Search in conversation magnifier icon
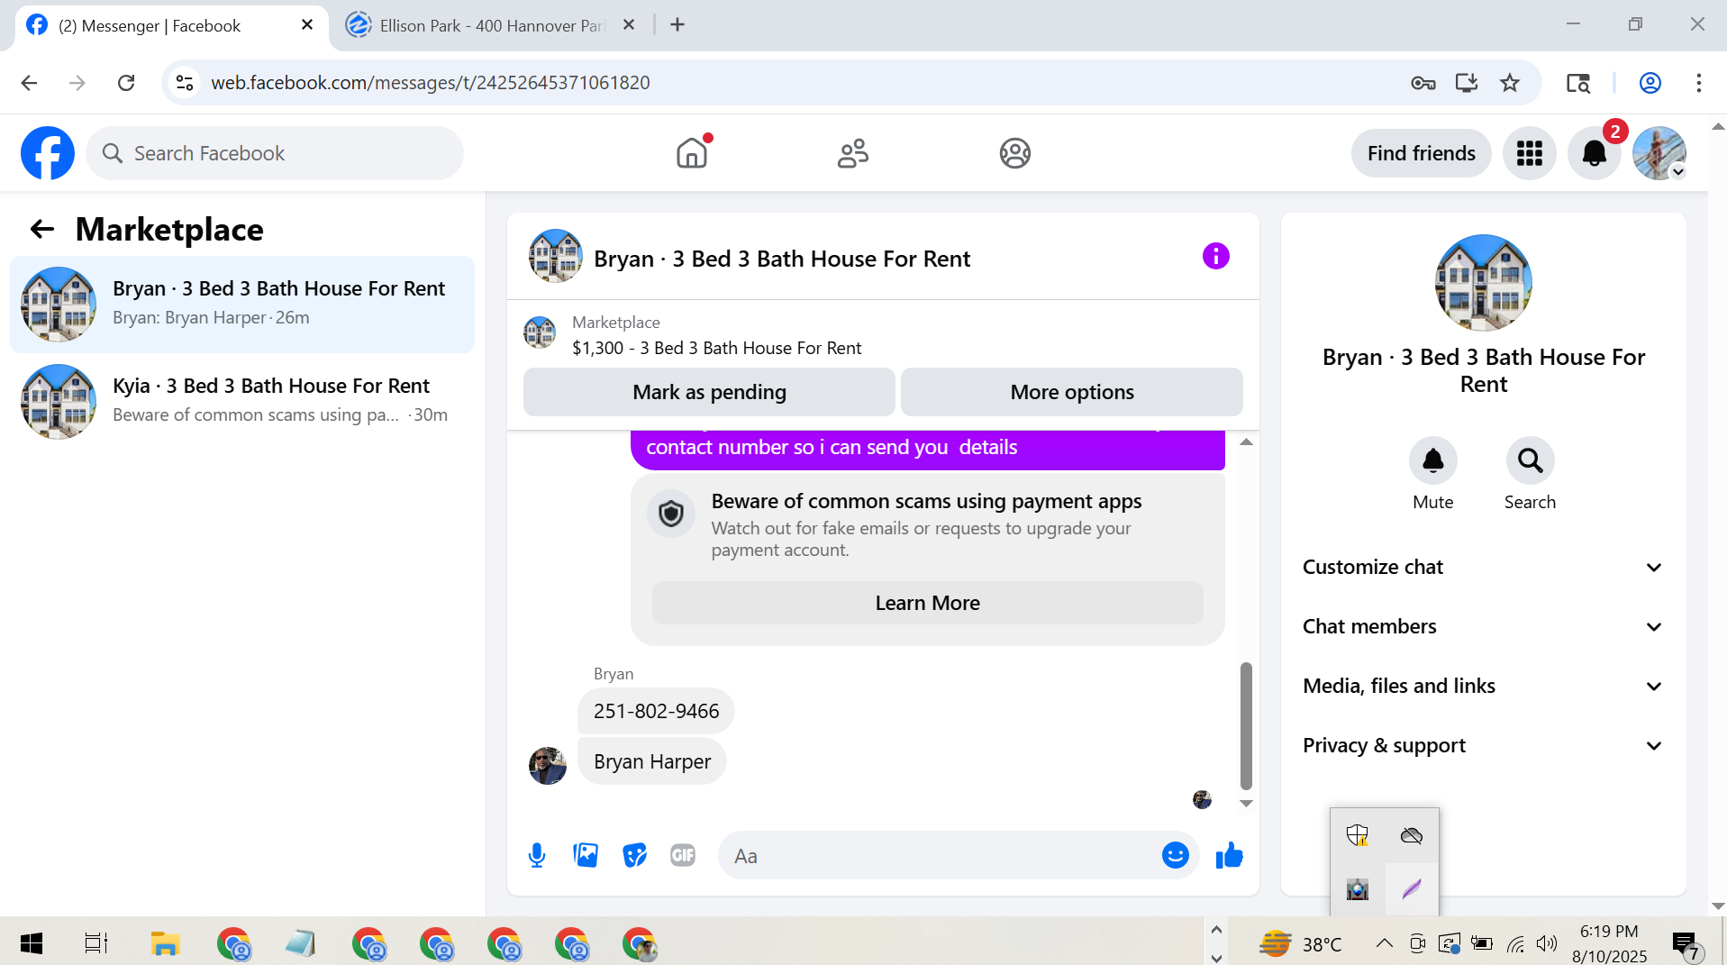Viewport: 1727px width, 965px height. pos(1530,460)
